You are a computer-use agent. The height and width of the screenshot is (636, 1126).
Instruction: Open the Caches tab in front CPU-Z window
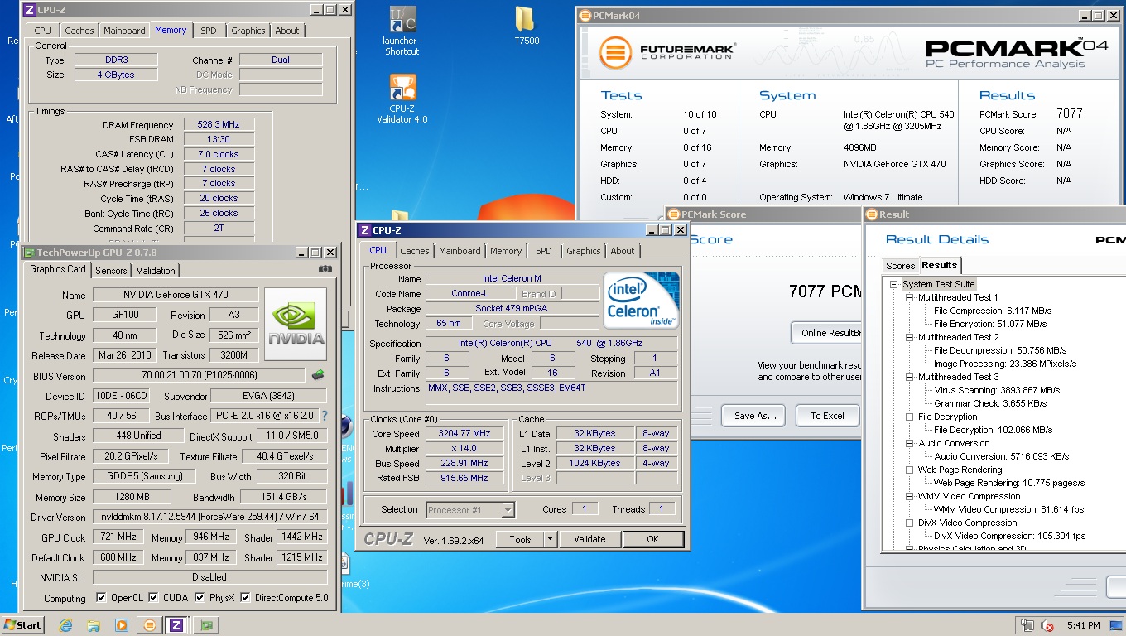[415, 251]
